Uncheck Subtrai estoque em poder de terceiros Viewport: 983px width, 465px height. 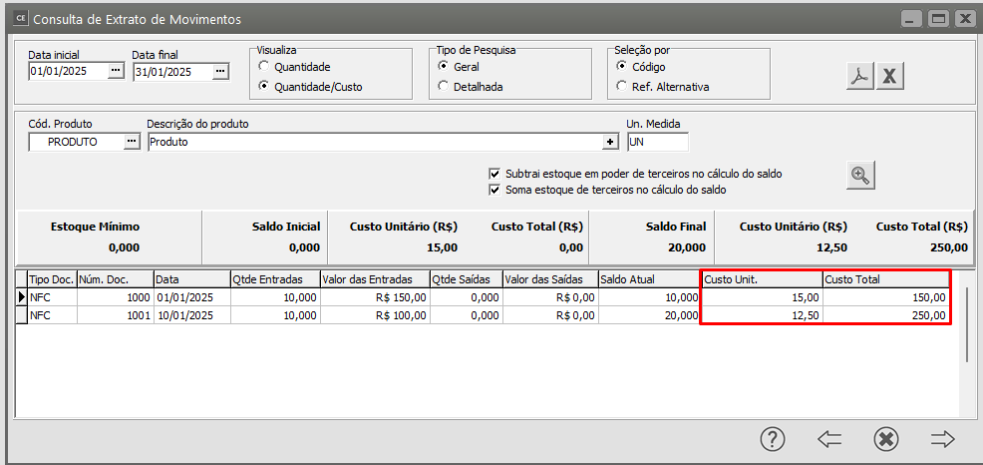(x=494, y=174)
